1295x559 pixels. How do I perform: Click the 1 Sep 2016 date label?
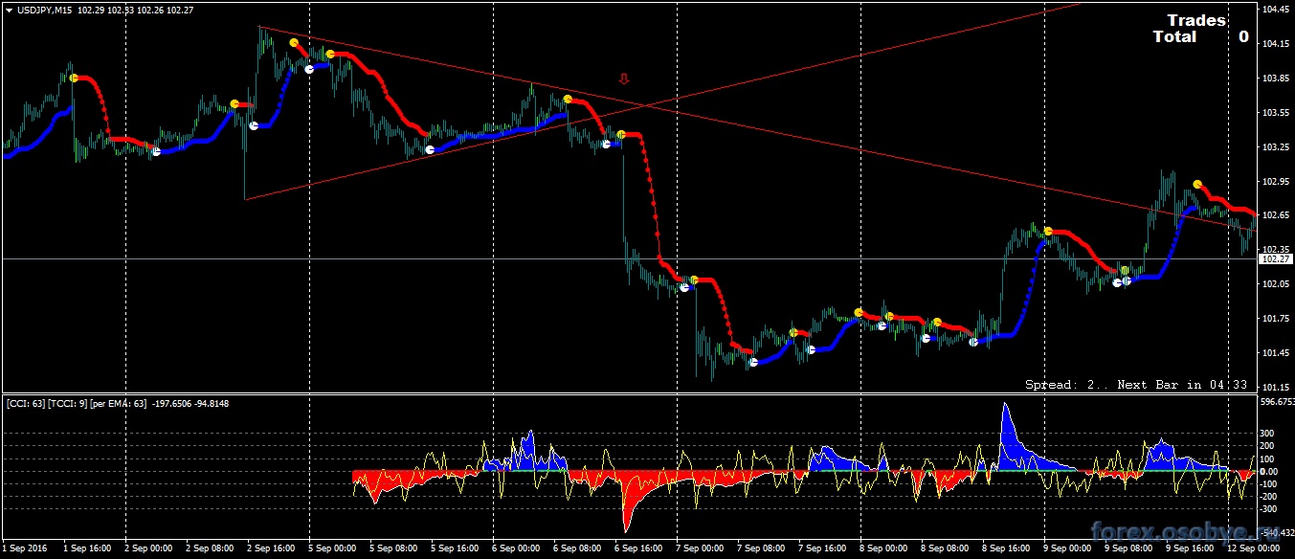click(x=24, y=549)
